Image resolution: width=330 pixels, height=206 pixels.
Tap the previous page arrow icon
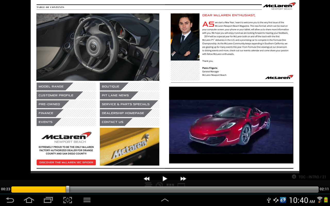click(x=294, y=177)
